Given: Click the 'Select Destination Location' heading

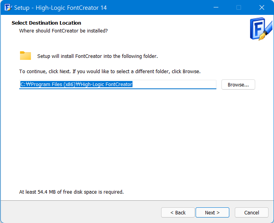Looking at the screenshot, I should tap(46, 23).
